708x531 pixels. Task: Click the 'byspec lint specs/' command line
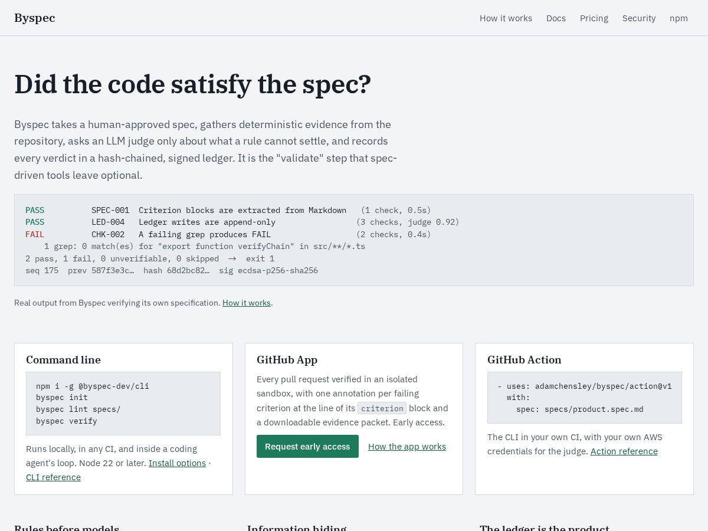tap(78, 409)
